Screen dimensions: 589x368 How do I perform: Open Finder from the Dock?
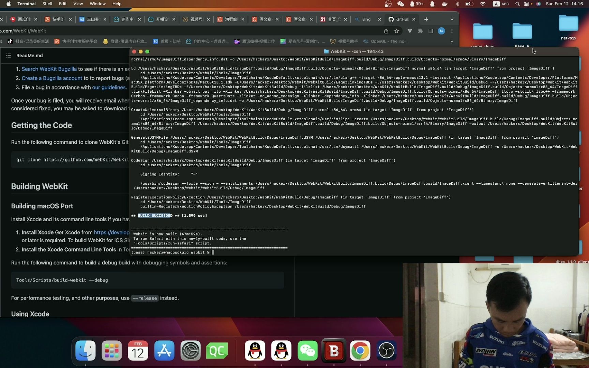tap(85, 350)
